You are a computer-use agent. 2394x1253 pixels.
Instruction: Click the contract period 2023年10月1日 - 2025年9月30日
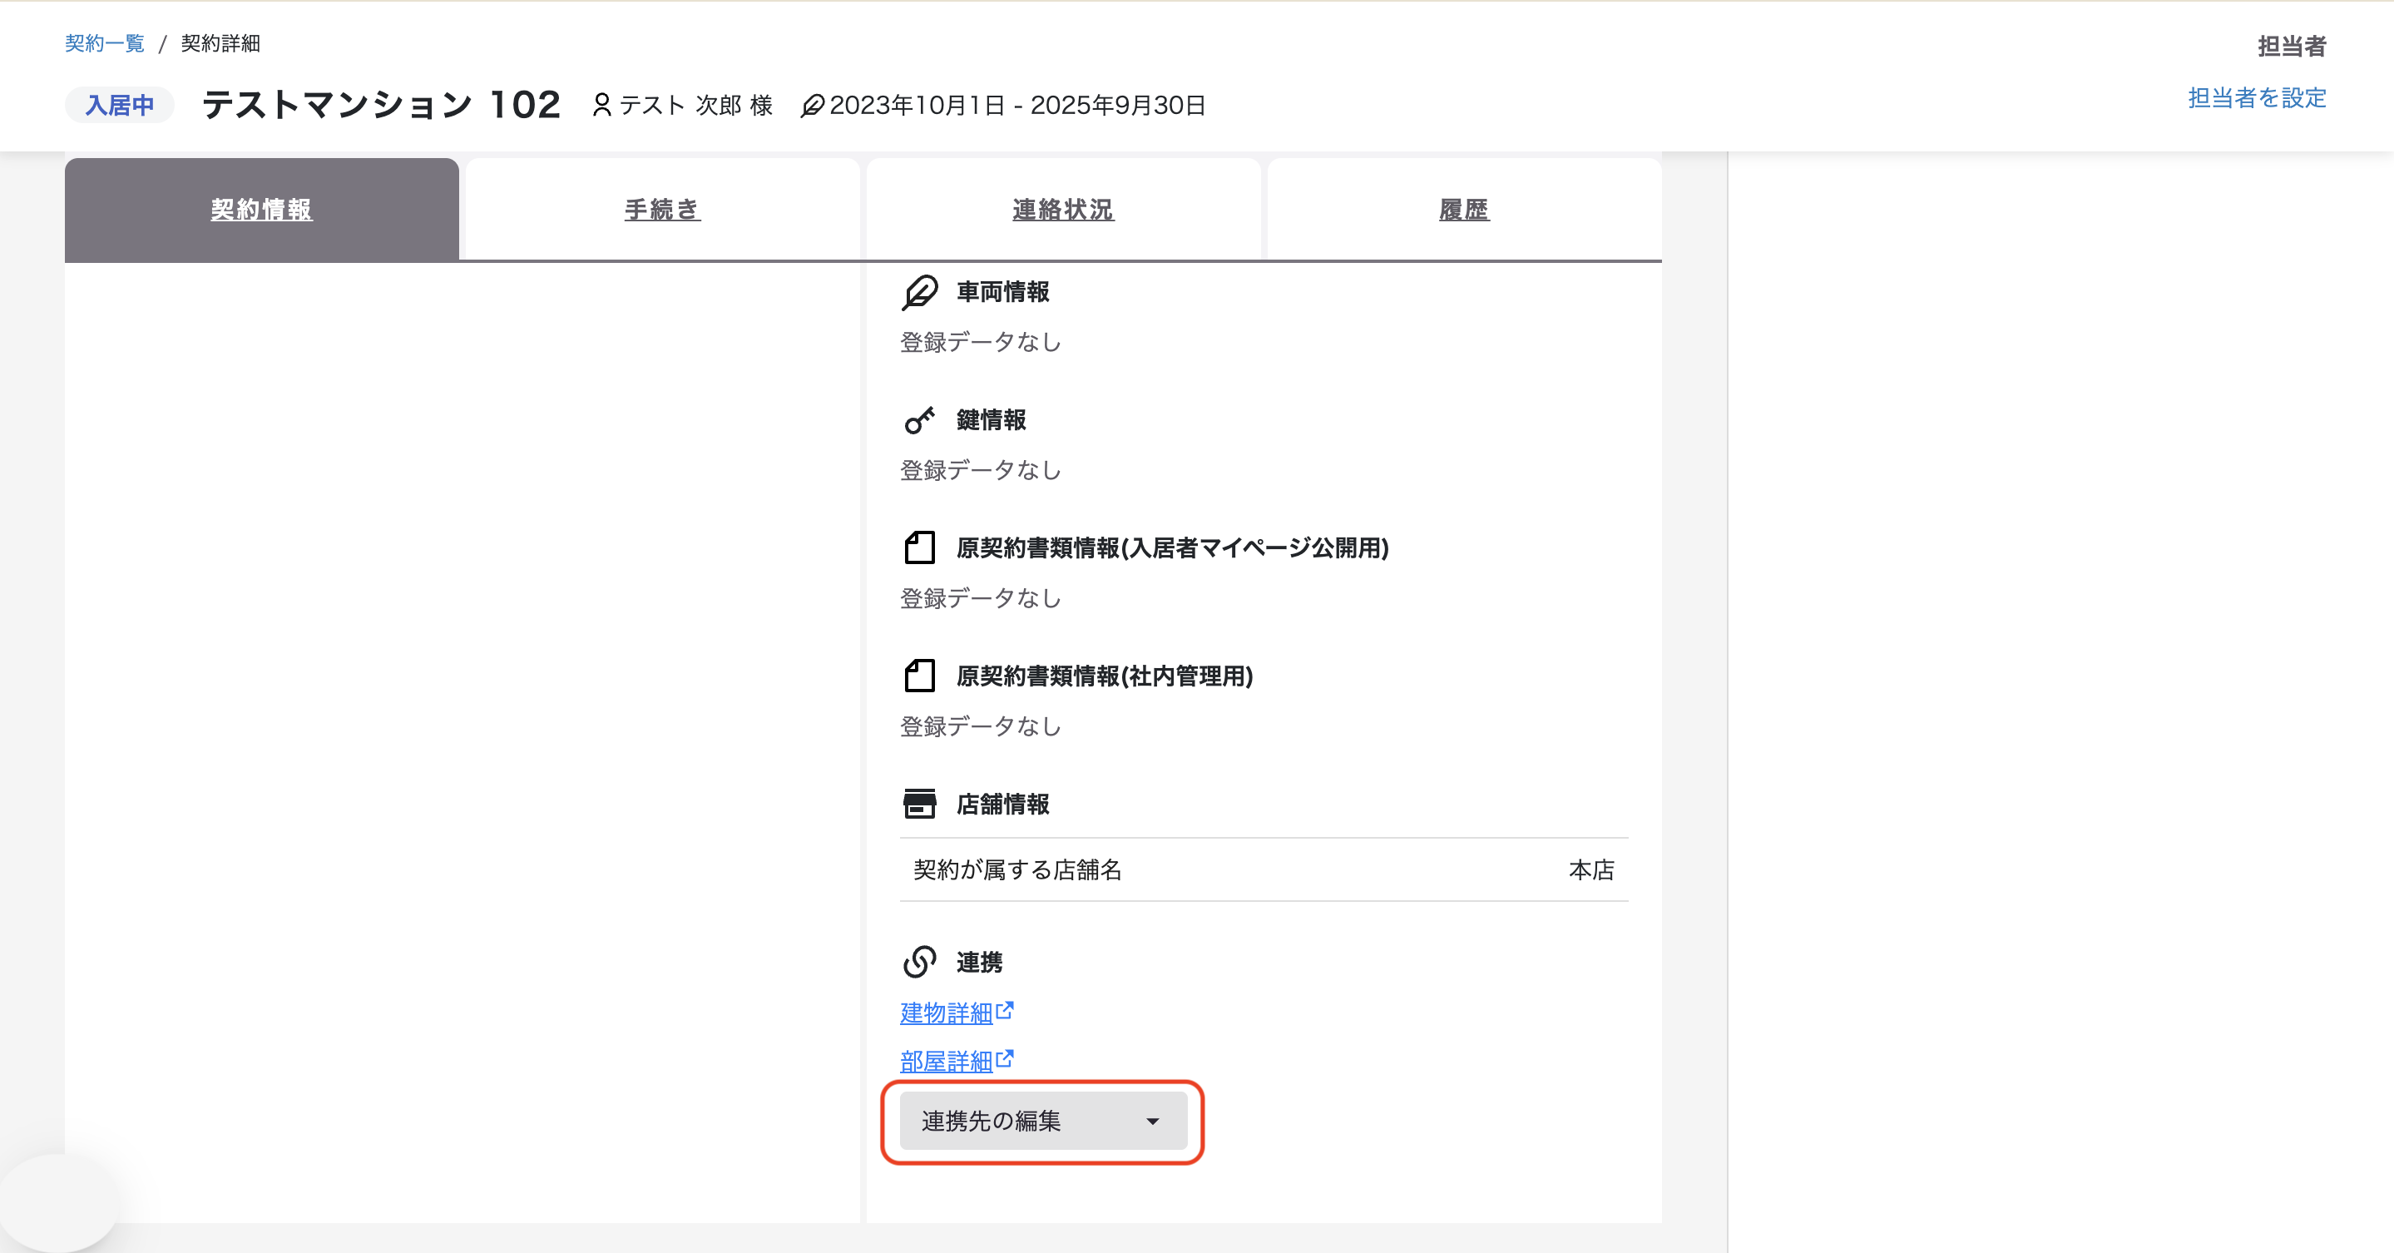pyautogui.click(x=1017, y=105)
